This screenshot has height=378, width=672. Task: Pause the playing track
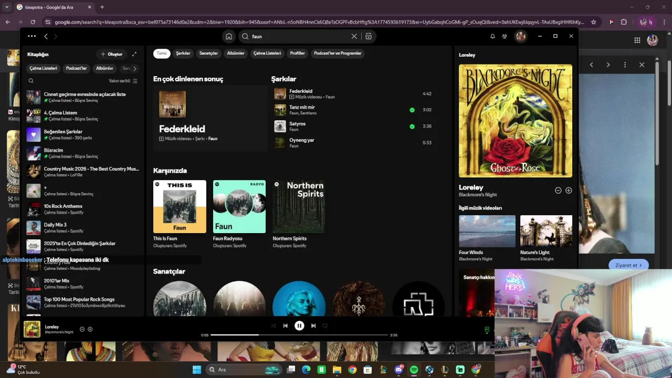(x=299, y=325)
